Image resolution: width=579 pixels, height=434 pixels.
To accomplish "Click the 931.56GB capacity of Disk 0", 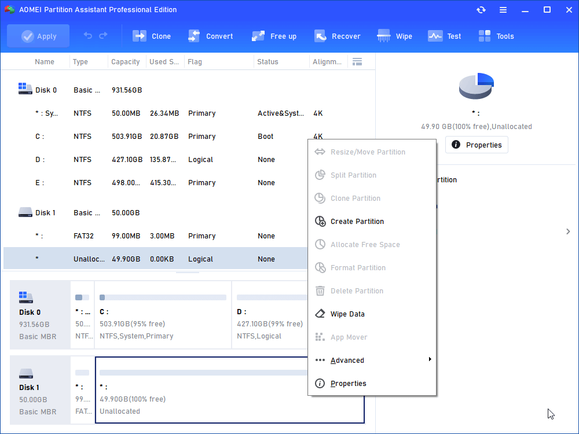I will pyautogui.click(x=127, y=90).
